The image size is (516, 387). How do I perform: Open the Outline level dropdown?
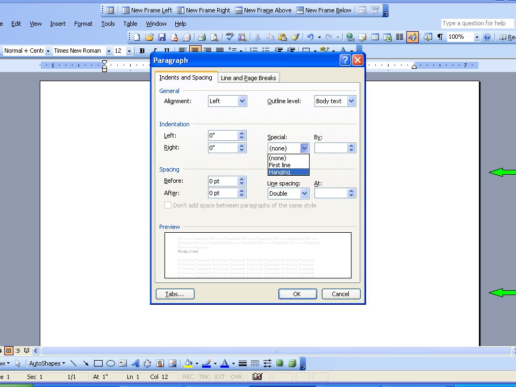click(x=351, y=101)
